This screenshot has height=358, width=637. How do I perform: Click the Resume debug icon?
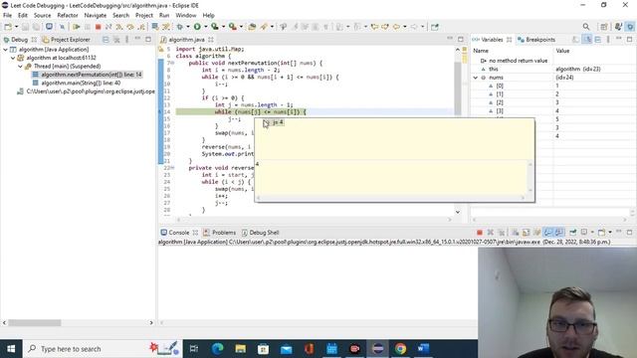(77, 27)
